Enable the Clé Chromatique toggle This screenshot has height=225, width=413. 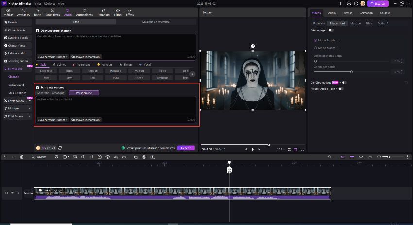click(344, 83)
